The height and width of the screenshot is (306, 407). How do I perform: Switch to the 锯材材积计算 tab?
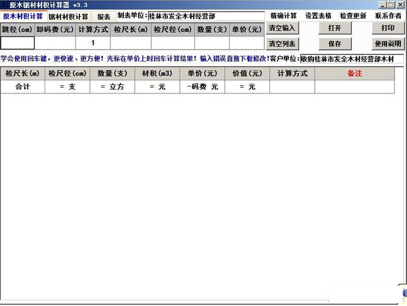[68, 17]
